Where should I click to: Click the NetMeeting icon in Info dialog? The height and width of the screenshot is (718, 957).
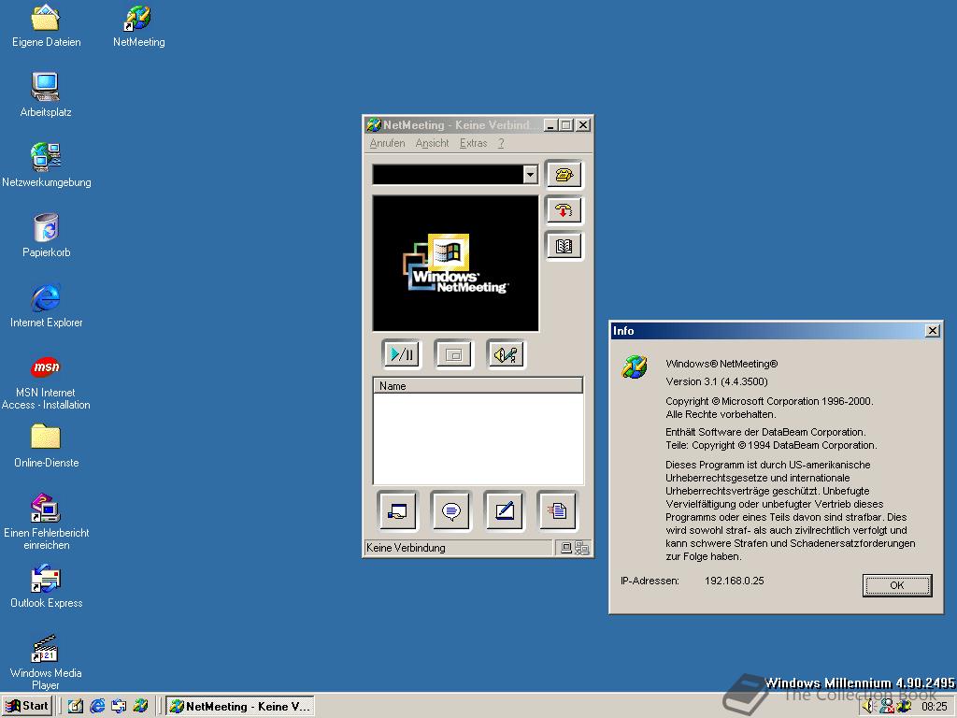point(635,366)
